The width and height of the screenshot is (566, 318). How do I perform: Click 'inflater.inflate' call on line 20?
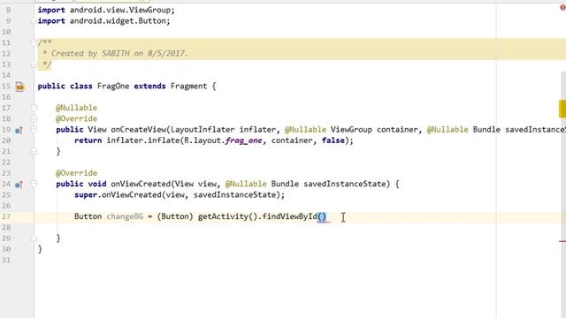143,140
